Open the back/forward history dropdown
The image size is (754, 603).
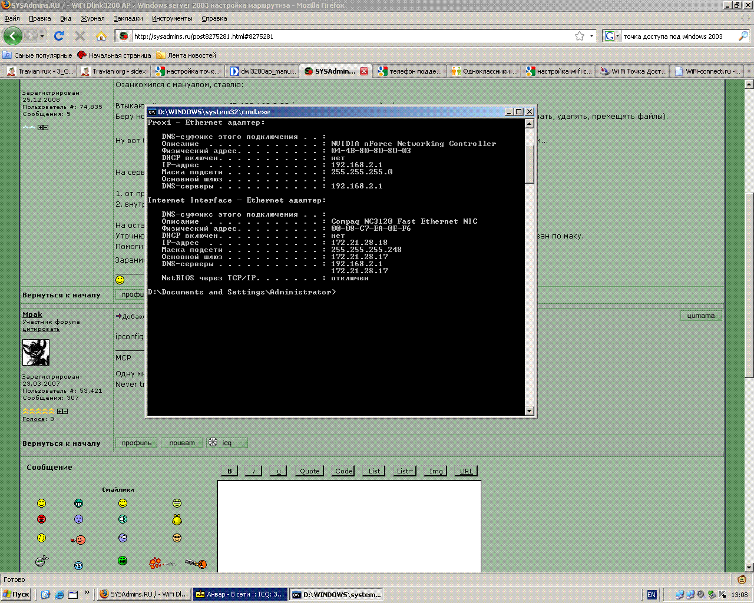pos(42,36)
